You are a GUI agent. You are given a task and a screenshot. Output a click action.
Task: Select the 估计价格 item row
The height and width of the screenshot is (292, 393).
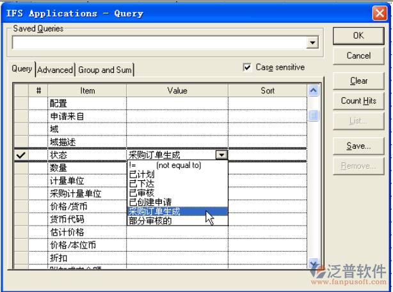[87, 232]
